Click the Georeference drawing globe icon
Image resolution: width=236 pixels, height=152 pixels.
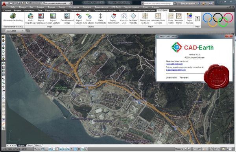[13, 16]
